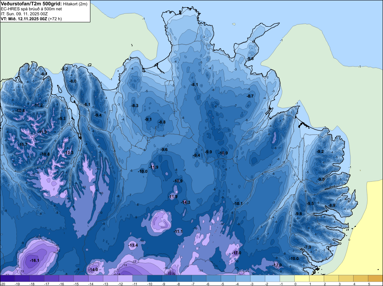
Task: Click the '3' tick label on the color scale
Action: (339, 284)
